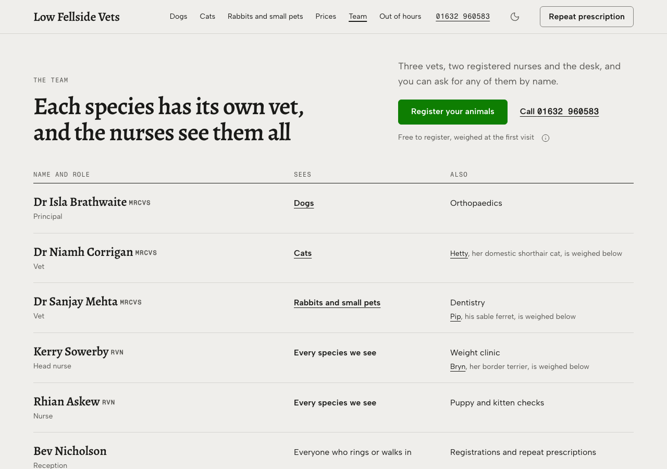Follow Rabbits and small pets link in Mehta's row
Viewport: 667px width, 469px height.
click(337, 303)
